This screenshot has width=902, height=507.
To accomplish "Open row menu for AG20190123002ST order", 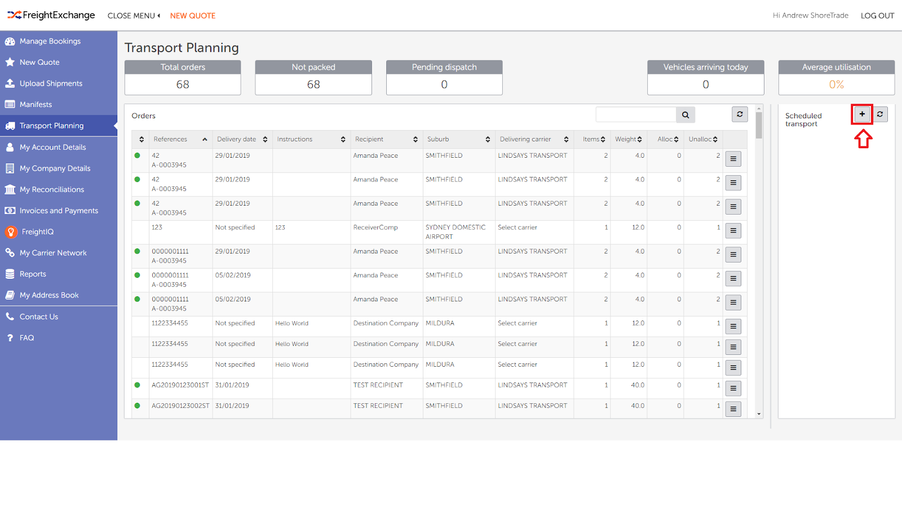I will point(733,409).
